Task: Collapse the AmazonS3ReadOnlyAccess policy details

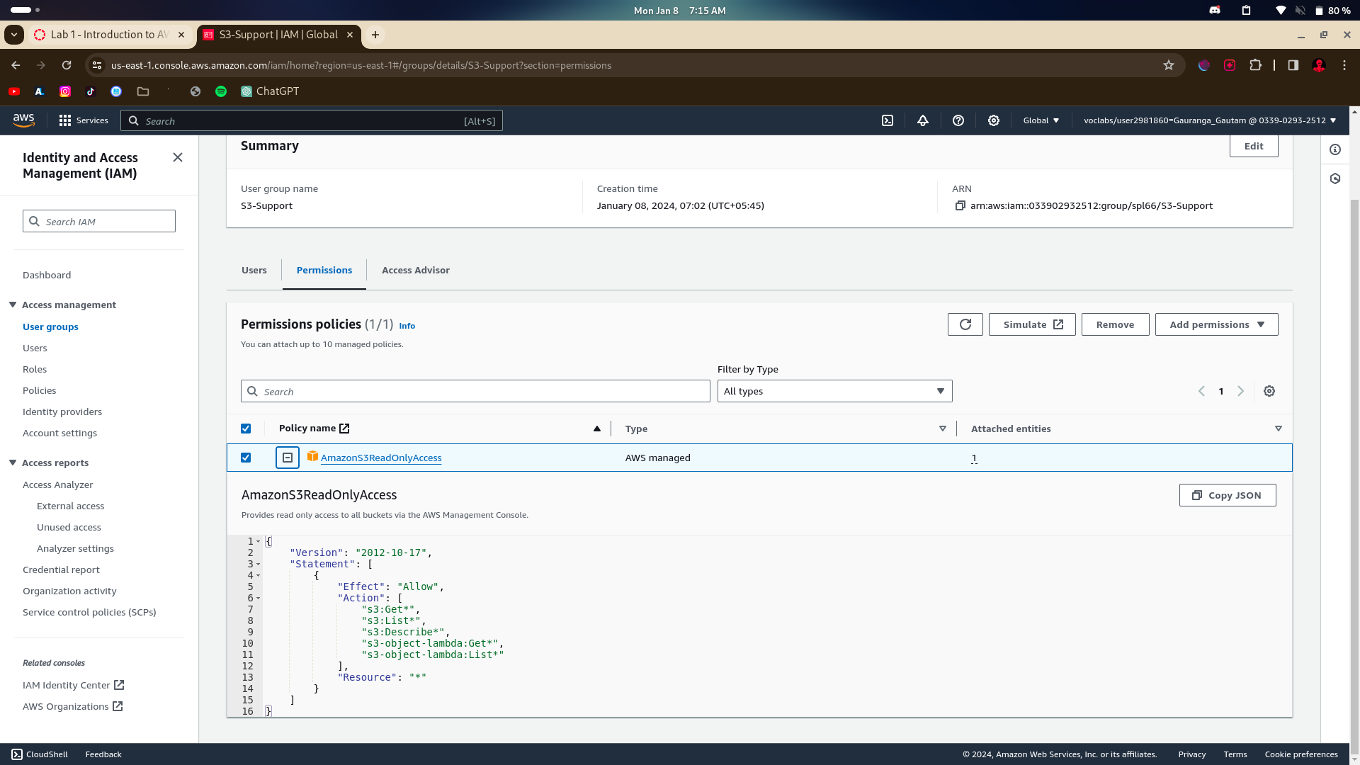Action: pos(288,458)
